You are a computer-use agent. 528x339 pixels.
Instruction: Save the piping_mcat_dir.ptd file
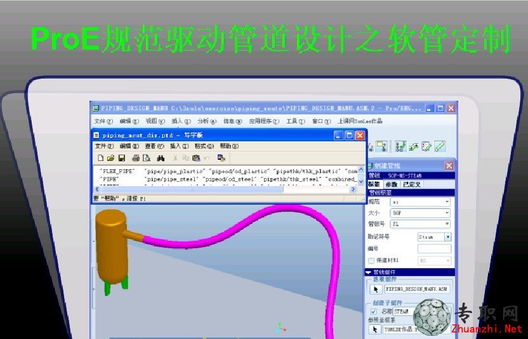122,158
